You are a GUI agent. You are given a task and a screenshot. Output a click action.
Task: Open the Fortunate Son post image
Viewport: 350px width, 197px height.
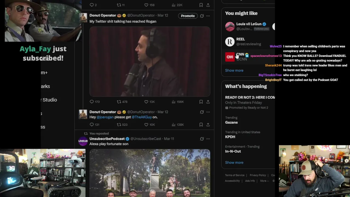150,173
